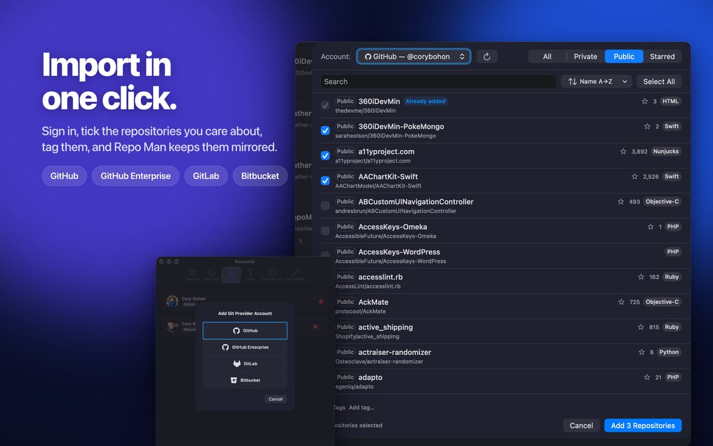Viewport: 713px width, 446px height.
Task: Select the GitLab fox icon option
Action: point(237,363)
